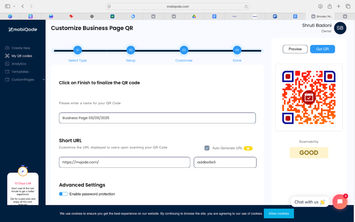Reload page using address bar icon
This screenshot has height=222, width=355.
246,6
